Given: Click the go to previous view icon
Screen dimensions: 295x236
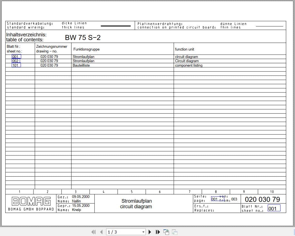Looking at the screenshot, I should (166, 232).
